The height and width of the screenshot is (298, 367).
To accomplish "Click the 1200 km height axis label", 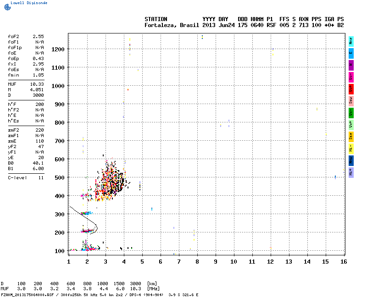I will (58, 50).
